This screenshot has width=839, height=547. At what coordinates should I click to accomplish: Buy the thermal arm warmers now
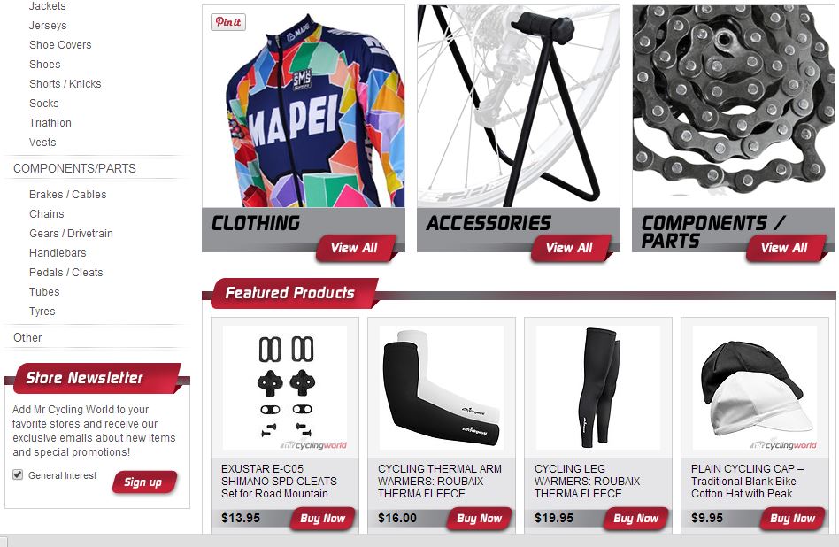(x=479, y=518)
